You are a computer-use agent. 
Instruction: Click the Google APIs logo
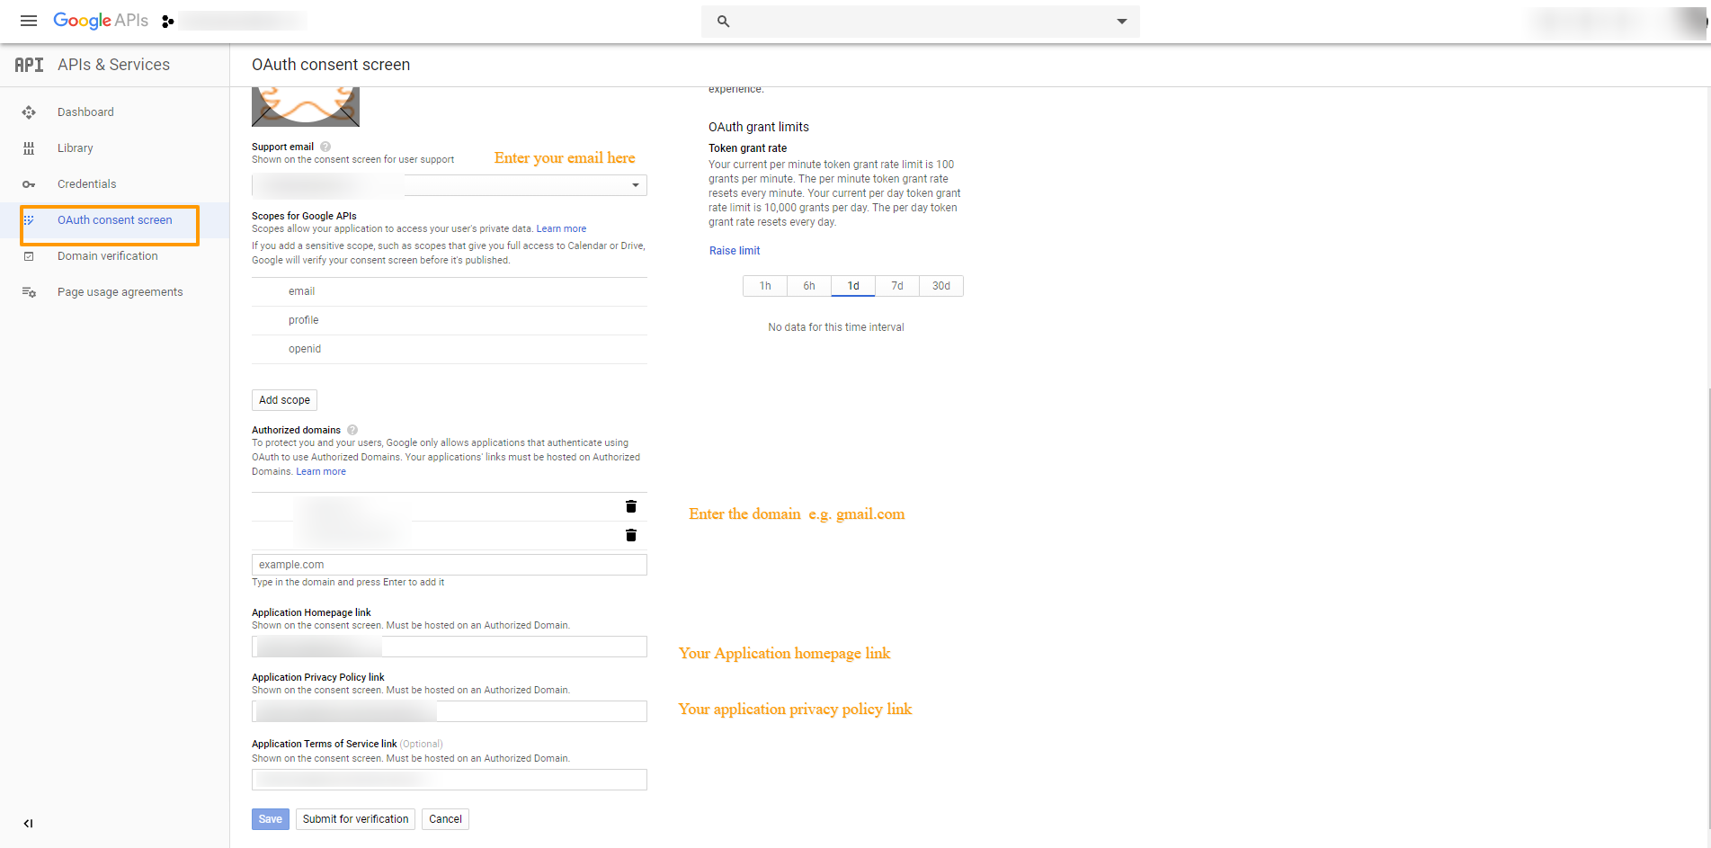coord(101,21)
